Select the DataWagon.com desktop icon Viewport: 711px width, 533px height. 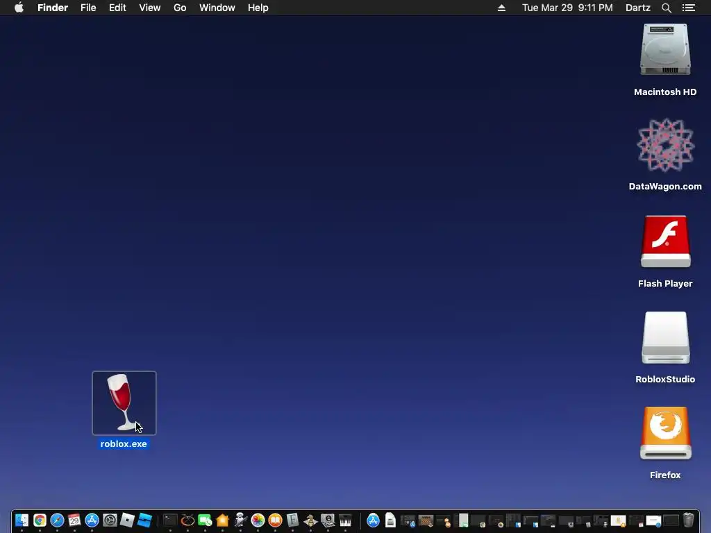[665, 145]
